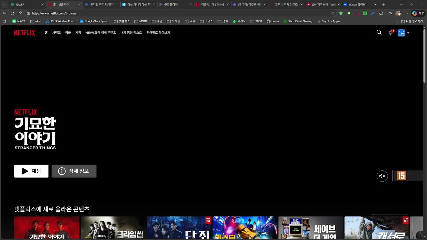Switch to the 최신 애니메이션 tab
427x240 pixels.
coord(138,5)
